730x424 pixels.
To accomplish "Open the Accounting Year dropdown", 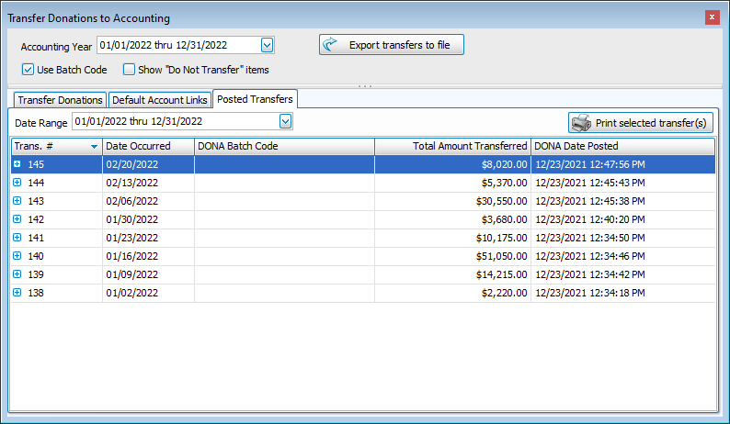I will click(267, 45).
